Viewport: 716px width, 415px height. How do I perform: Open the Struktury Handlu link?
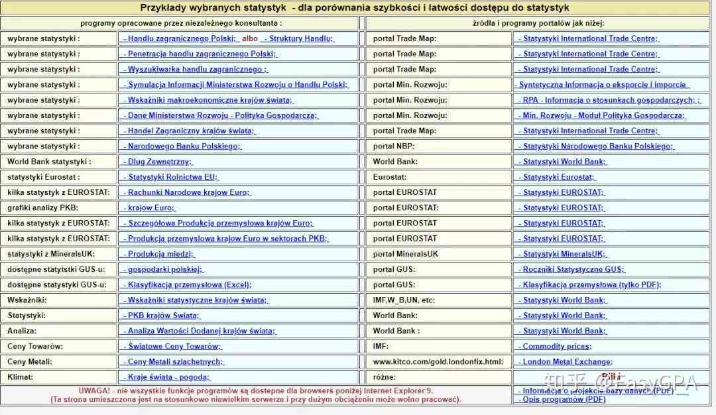tap(298, 39)
